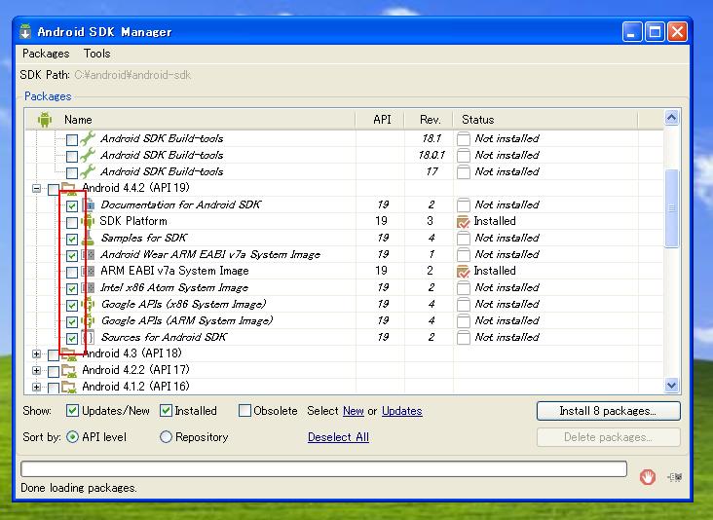The height and width of the screenshot is (520, 713).
Task: Click the Android robot icon in Name header
Action: (45, 120)
